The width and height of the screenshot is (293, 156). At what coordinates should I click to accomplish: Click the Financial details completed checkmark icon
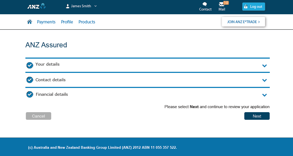[x=30, y=94]
